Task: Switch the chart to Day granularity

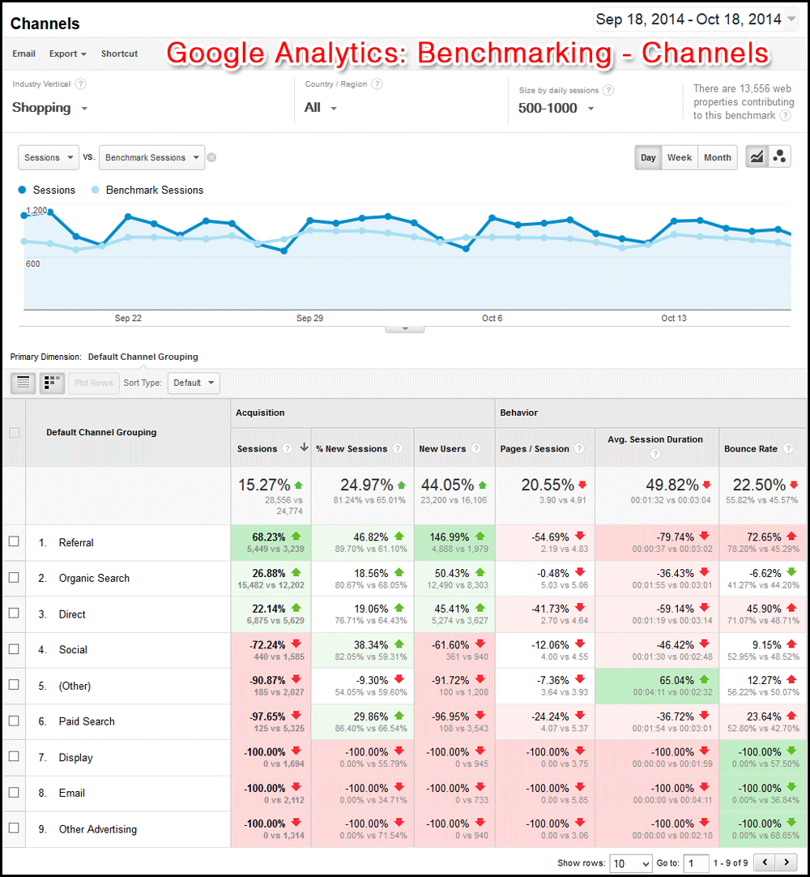Action: click(648, 157)
